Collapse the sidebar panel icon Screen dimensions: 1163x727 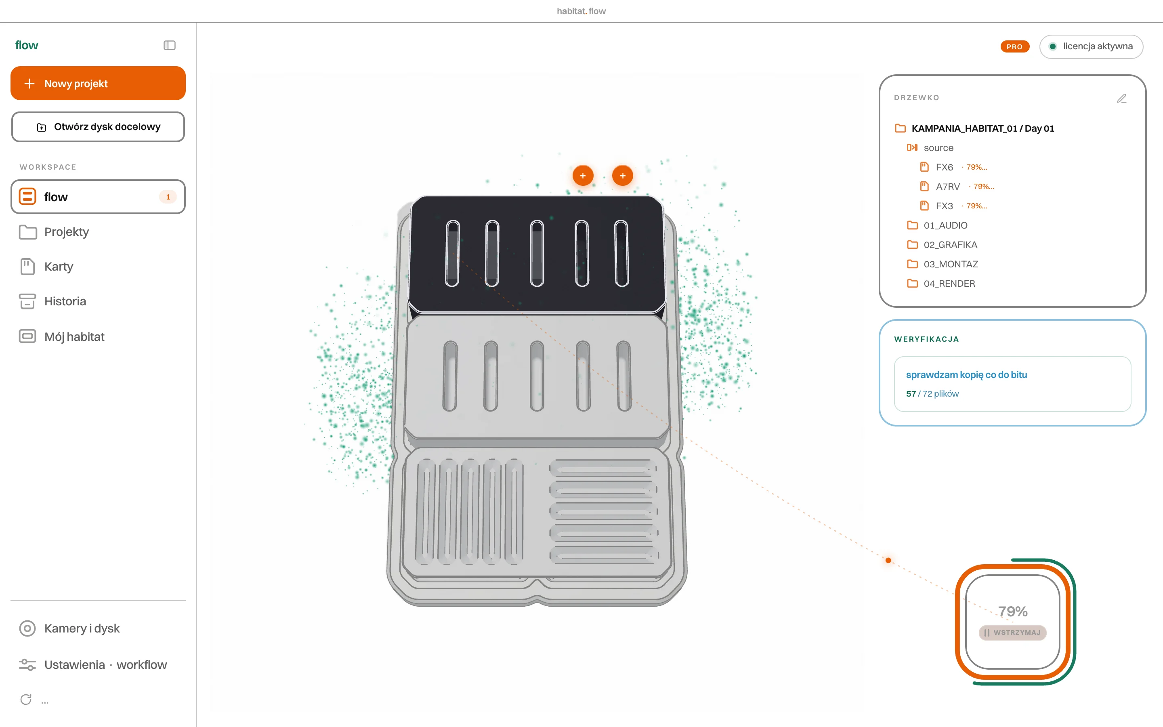(169, 45)
